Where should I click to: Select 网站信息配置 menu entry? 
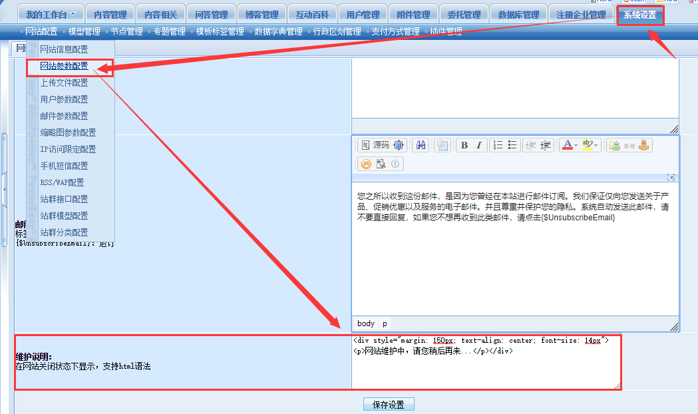(x=64, y=49)
